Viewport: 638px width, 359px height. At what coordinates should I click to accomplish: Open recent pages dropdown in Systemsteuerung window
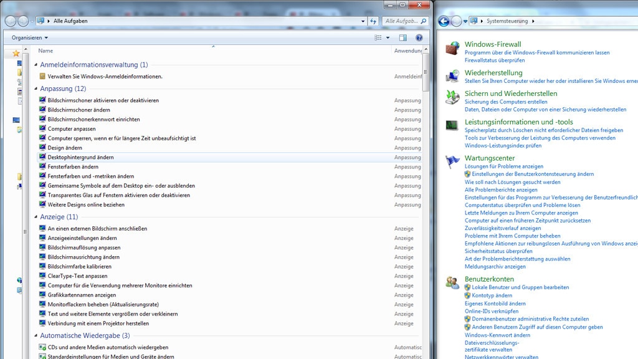(x=465, y=22)
